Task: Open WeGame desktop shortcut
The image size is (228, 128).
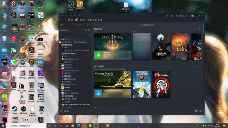Action: coord(13,16)
